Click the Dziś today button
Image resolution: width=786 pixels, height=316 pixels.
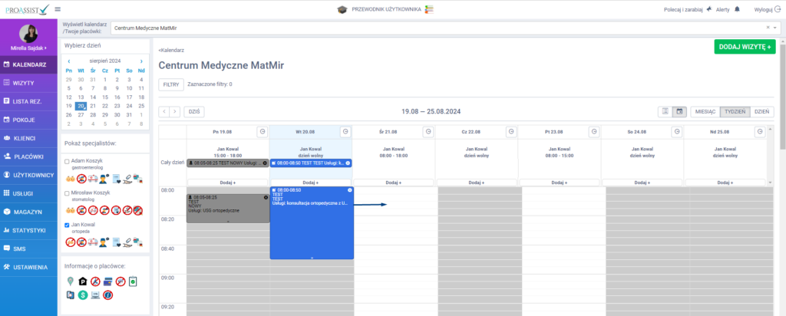[194, 112]
